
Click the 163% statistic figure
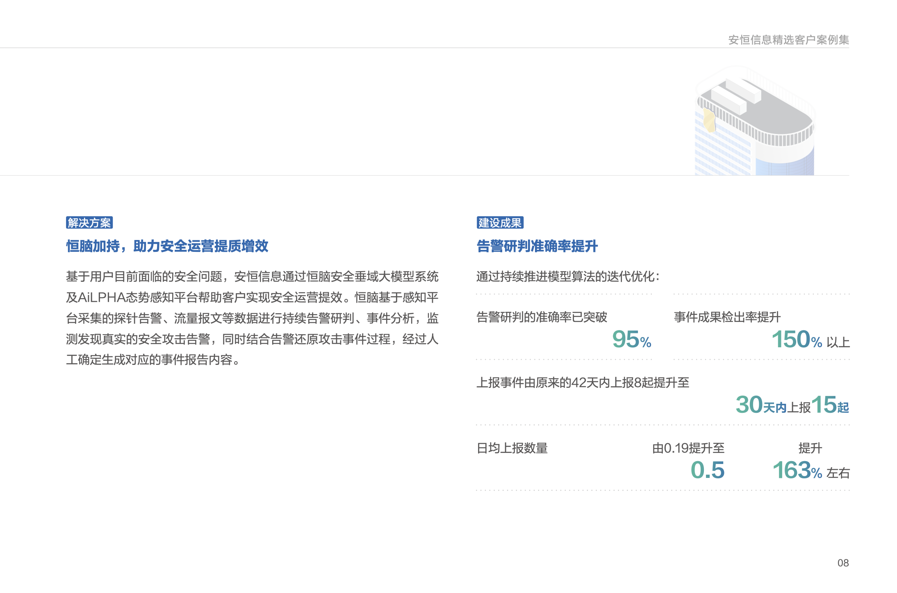798,469
